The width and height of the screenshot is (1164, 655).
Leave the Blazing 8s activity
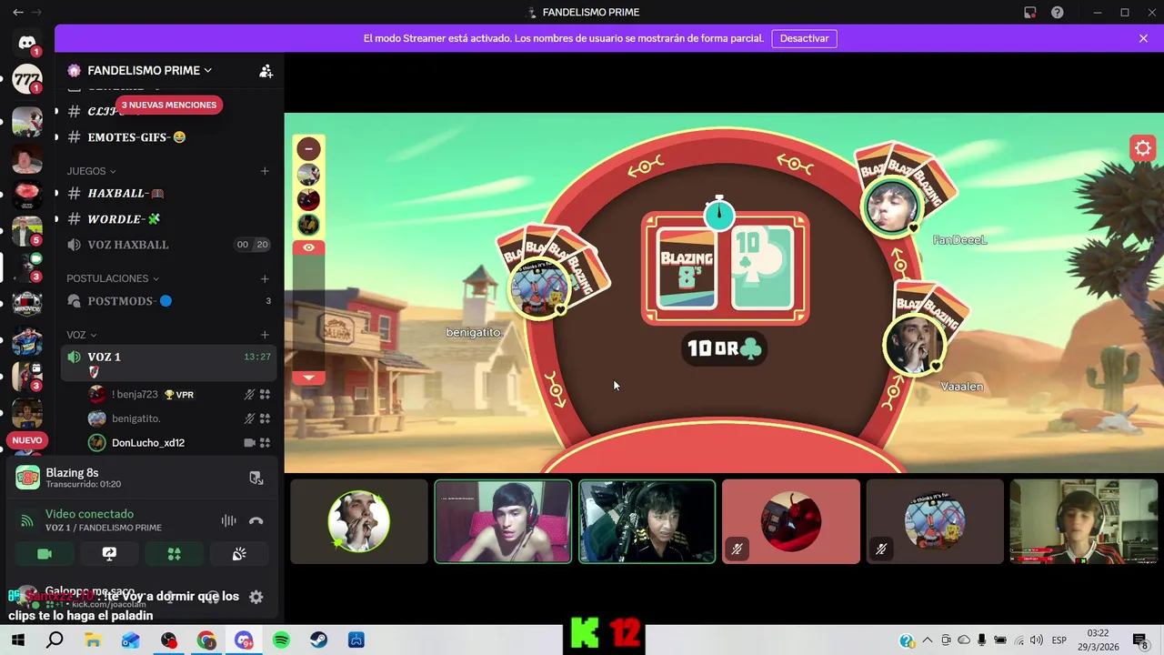click(x=256, y=478)
